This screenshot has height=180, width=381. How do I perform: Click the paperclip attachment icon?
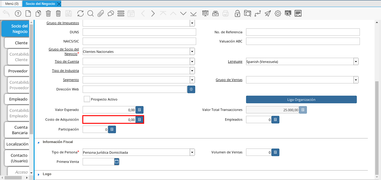click(101, 13)
